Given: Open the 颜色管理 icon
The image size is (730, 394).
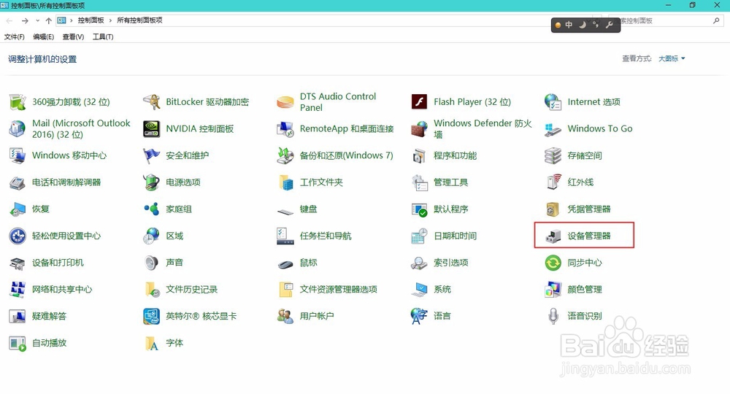Looking at the screenshot, I should [x=553, y=290].
